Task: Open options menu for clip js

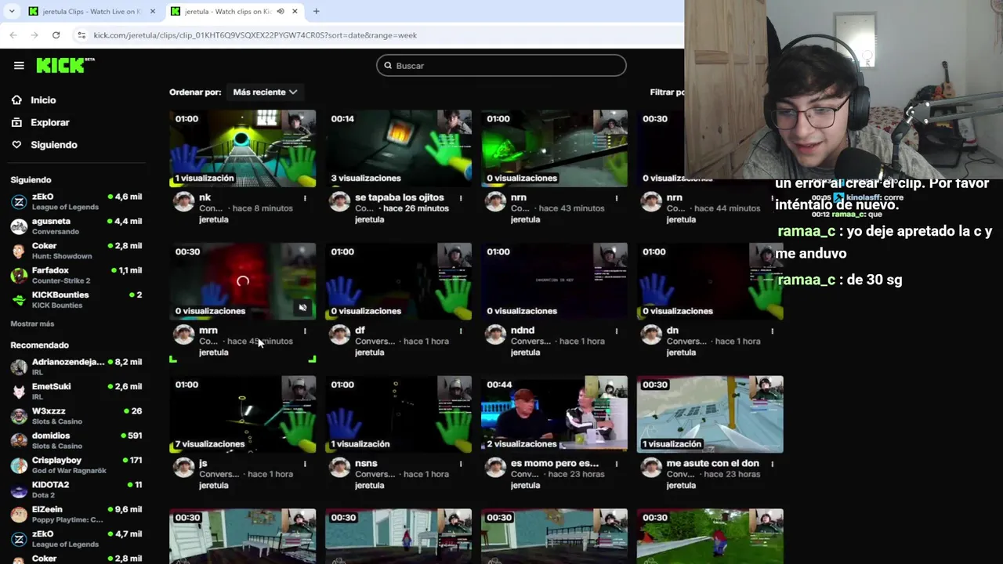Action: click(x=305, y=464)
